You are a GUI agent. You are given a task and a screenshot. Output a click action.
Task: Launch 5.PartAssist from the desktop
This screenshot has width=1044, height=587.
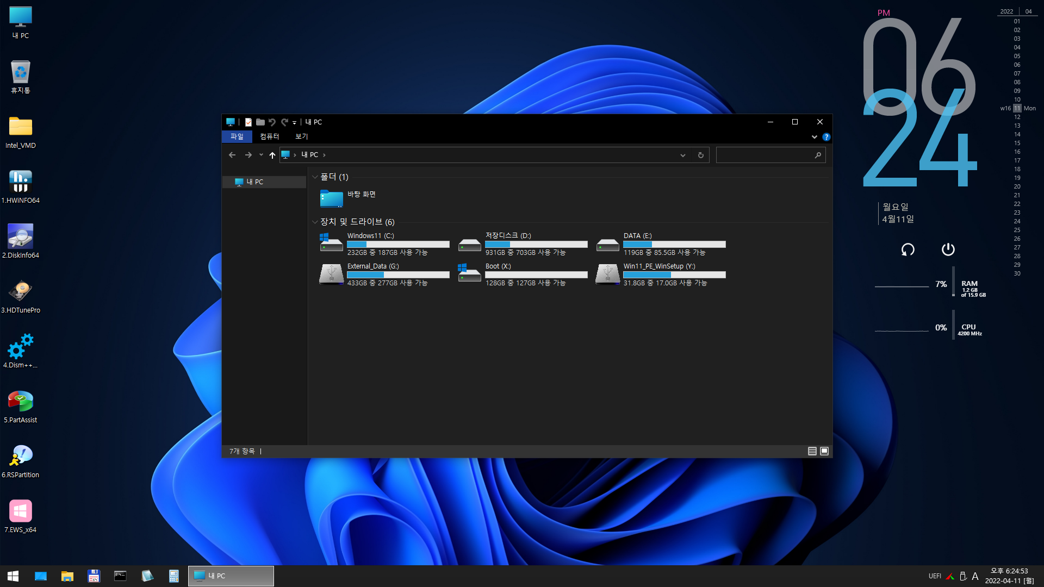(21, 407)
